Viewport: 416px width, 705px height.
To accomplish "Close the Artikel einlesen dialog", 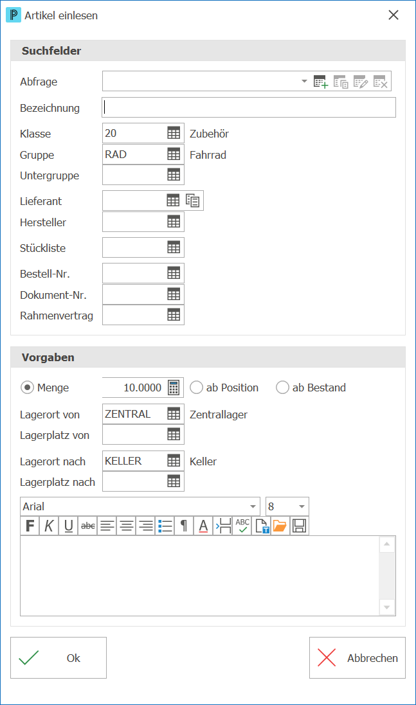I will tap(393, 15).
